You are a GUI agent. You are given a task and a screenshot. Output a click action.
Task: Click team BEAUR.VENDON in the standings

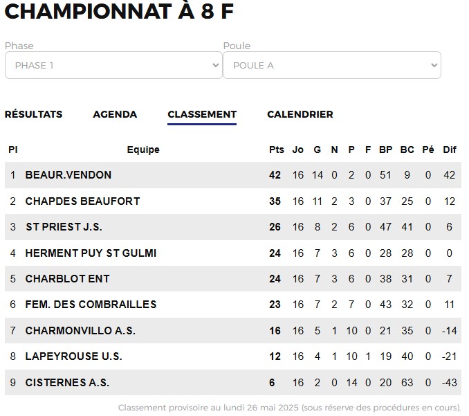point(68,175)
